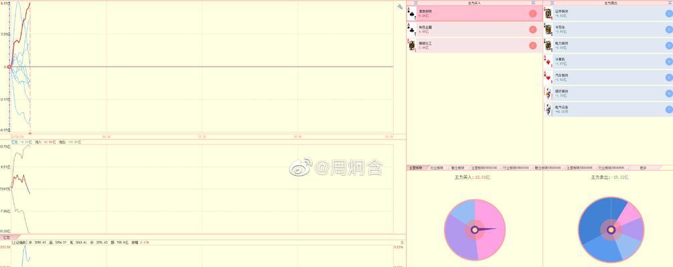673x267 pixels.
Task: Click the red triangle marker on time axis
Action: [x=30, y=133]
